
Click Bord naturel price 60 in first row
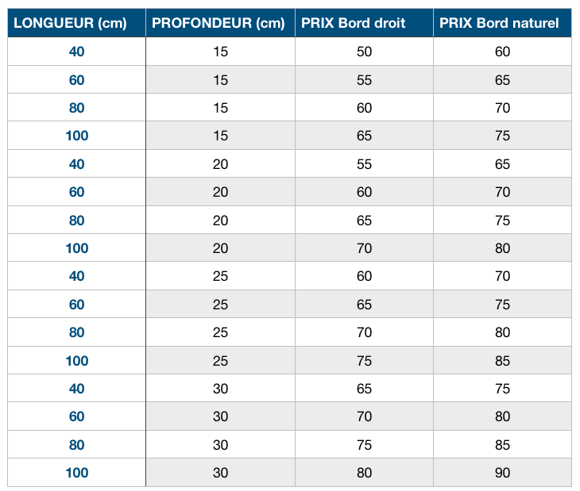tap(502, 52)
